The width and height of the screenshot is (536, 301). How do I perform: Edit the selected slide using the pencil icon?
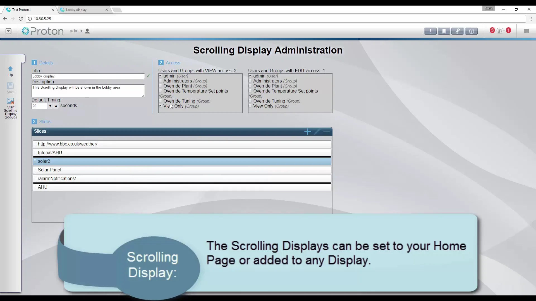317,132
